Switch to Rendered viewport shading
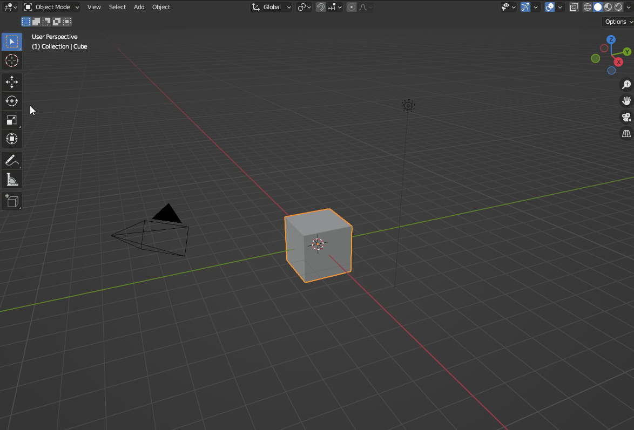The width and height of the screenshot is (634, 430). point(618,7)
